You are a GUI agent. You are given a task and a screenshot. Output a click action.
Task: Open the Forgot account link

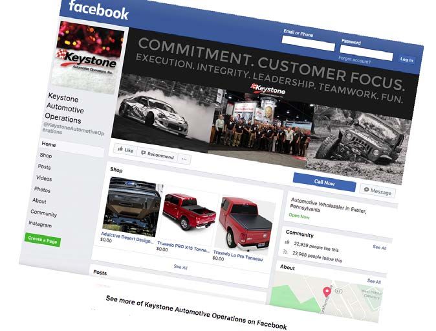[x=354, y=60]
